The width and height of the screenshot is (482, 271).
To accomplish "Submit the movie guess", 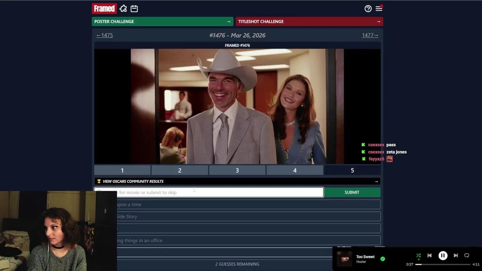I will click(352, 192).
